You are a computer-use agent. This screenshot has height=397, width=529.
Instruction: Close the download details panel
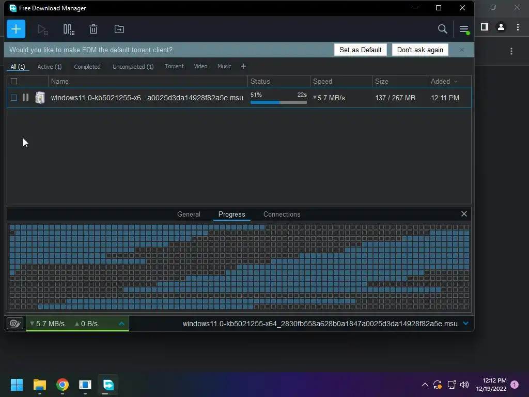click(x=464, y=213)
